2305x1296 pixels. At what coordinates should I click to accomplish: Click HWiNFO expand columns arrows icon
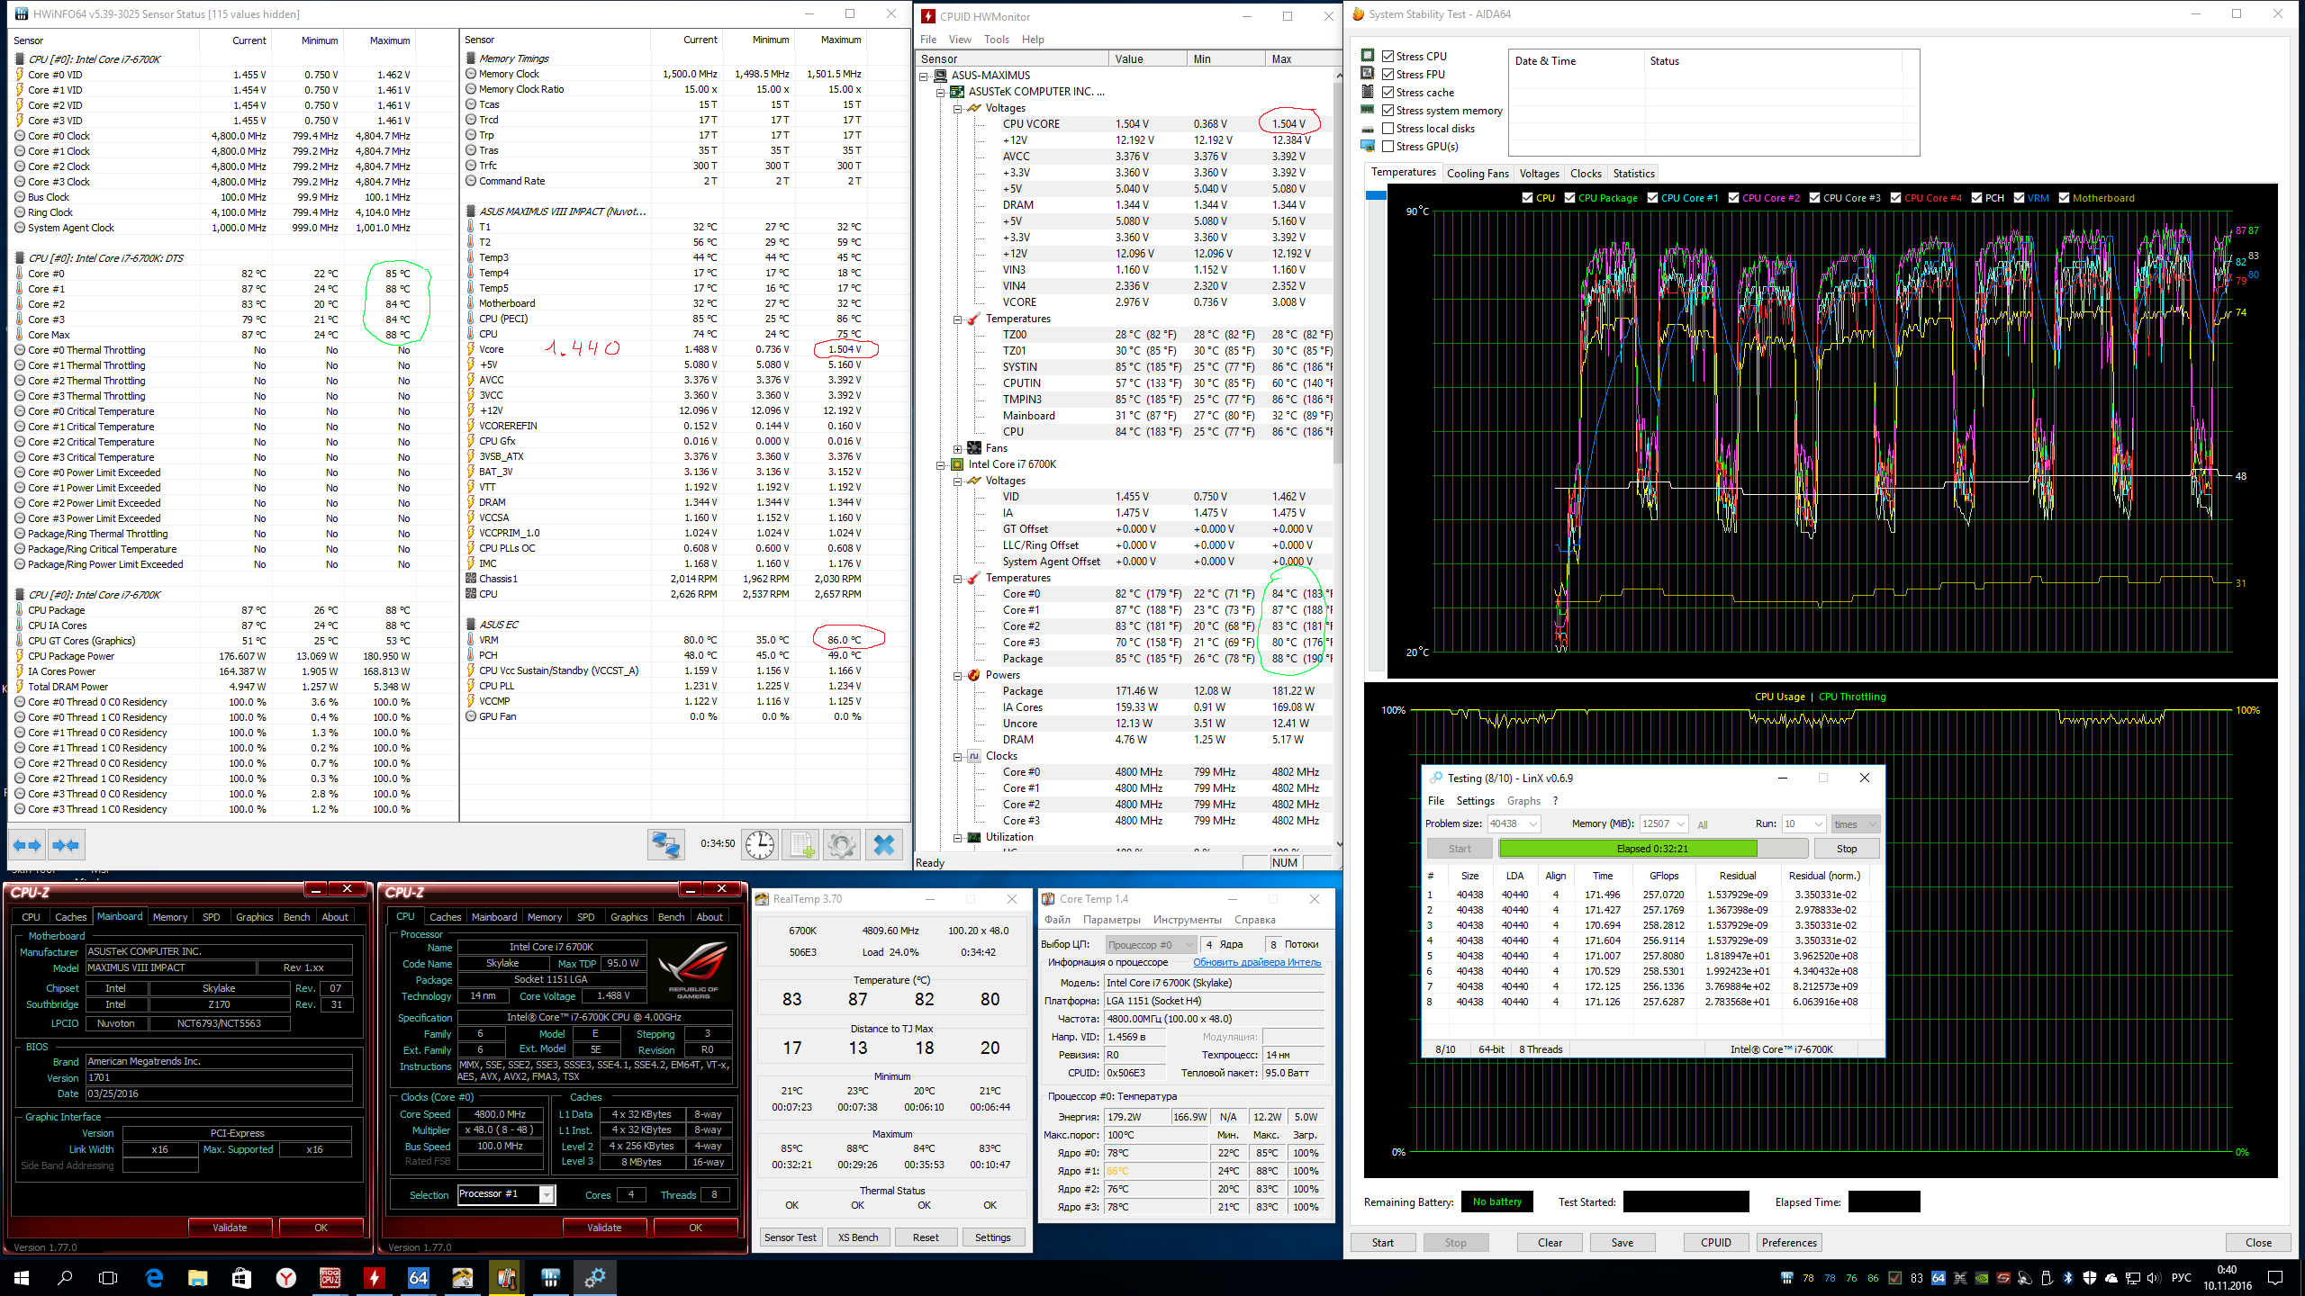(x=27, y=845)
